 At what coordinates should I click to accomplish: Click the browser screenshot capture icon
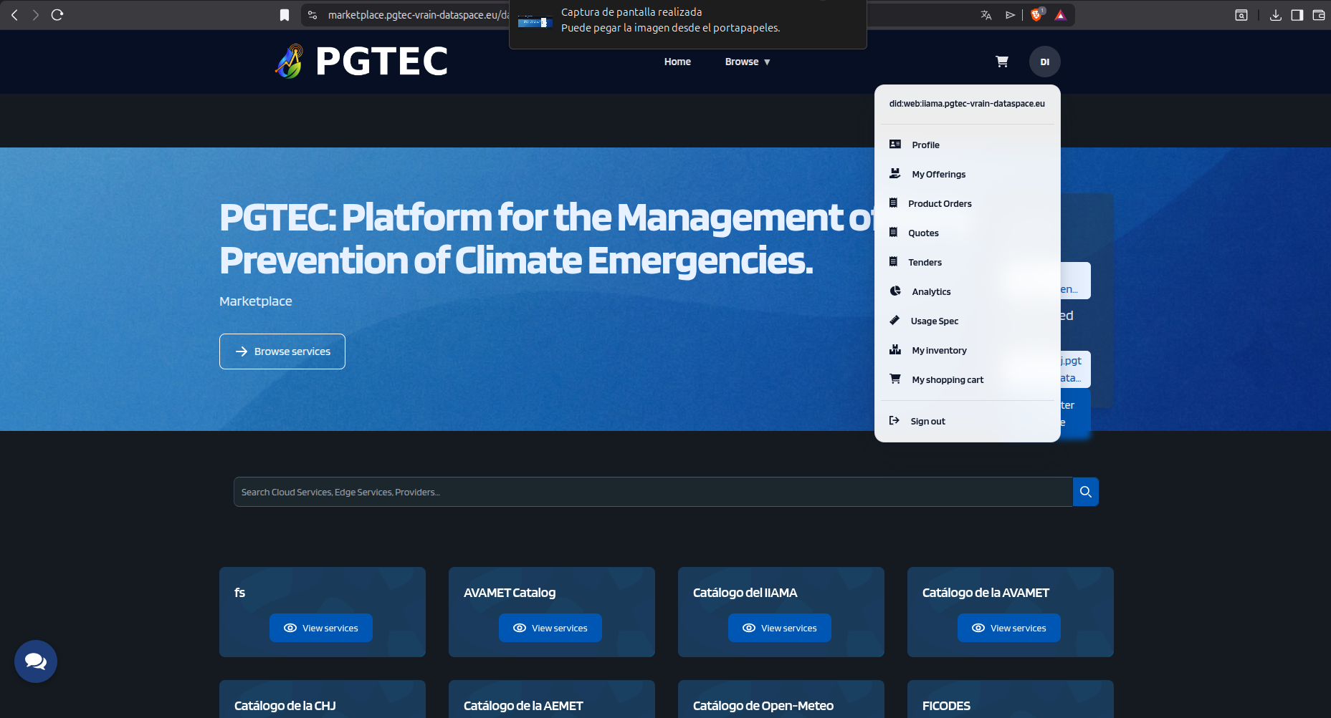[1241, 15]
